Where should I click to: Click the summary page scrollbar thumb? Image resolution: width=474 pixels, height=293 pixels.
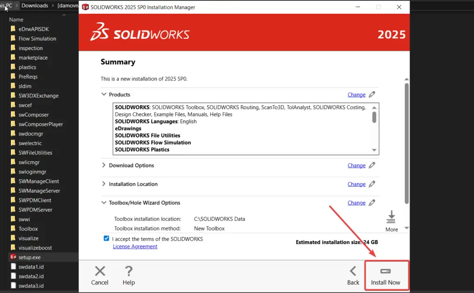(406, 143)
